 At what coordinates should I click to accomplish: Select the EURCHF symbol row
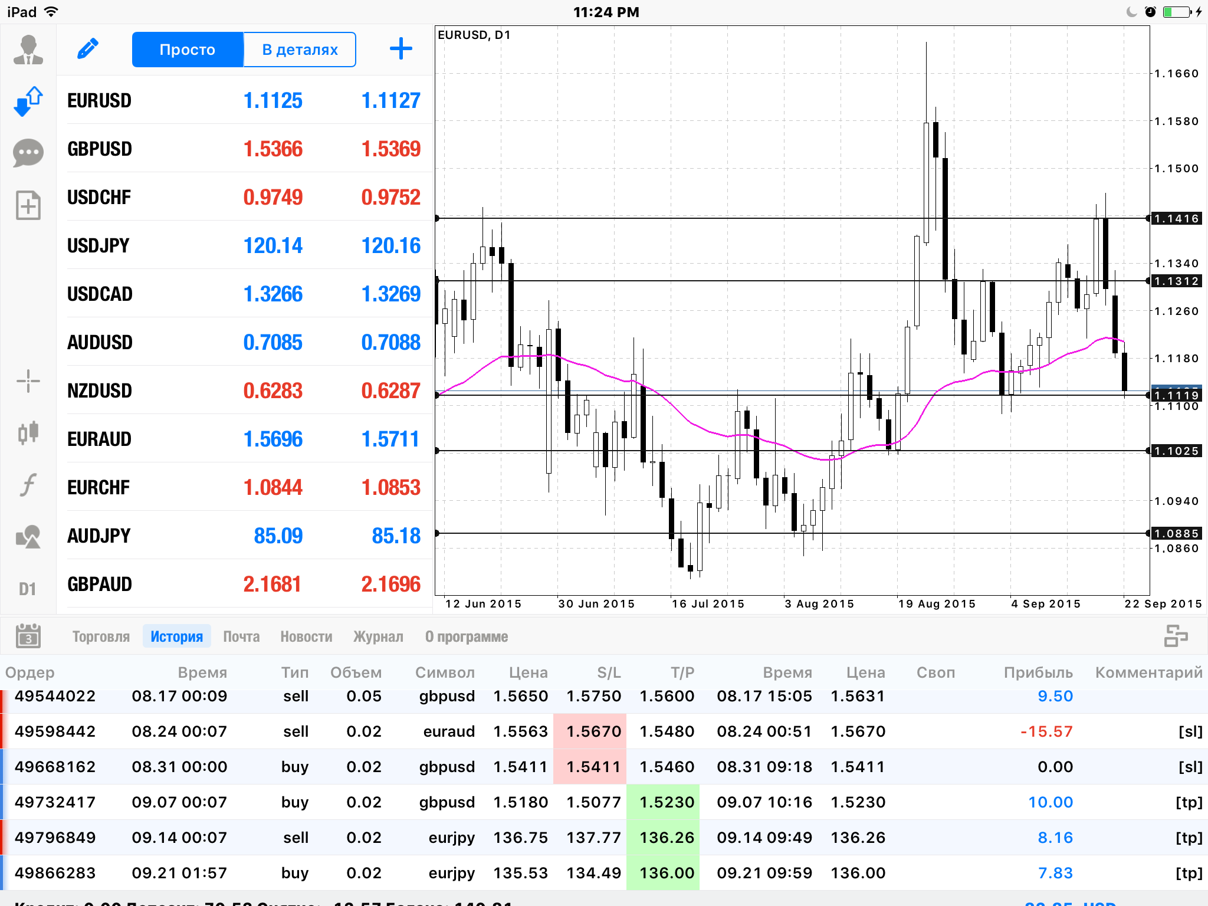click(244, 487)
